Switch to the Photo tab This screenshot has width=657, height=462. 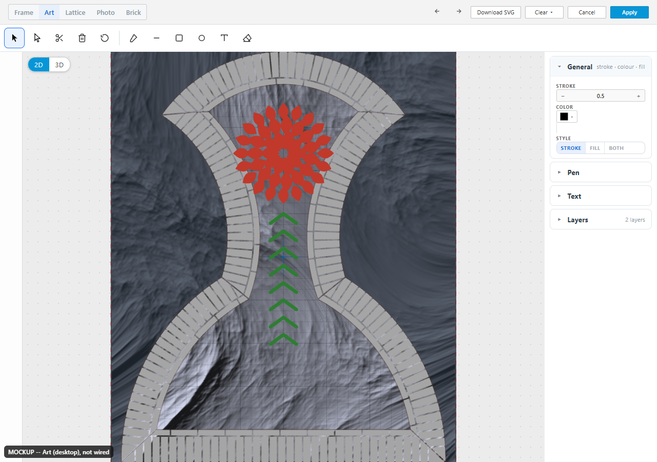coord(106,12)
